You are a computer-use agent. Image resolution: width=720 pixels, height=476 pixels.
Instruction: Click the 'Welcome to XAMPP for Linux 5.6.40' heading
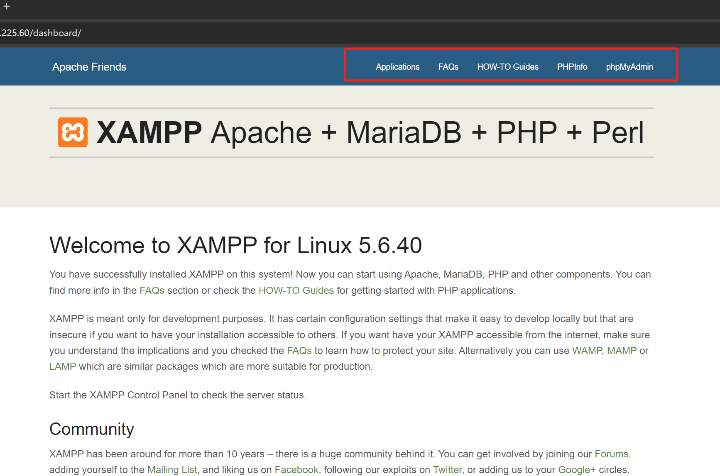coord(235,245)
